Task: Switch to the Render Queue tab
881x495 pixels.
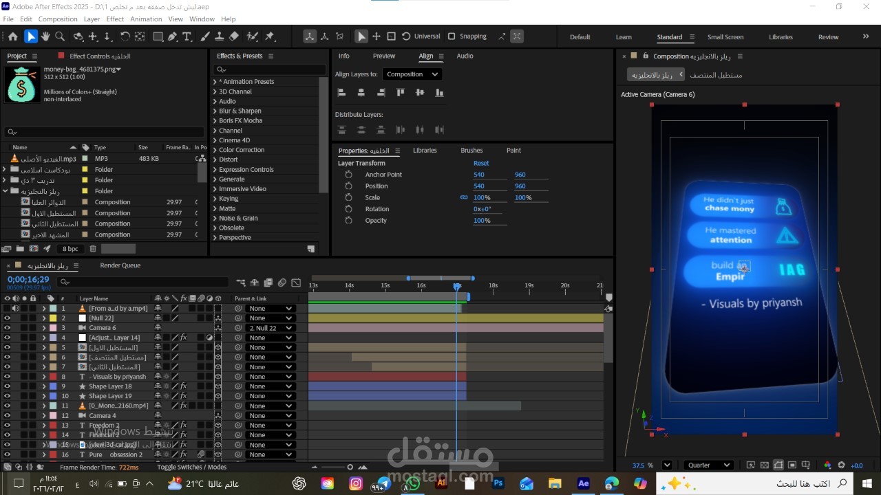Action: coord(120,265)
